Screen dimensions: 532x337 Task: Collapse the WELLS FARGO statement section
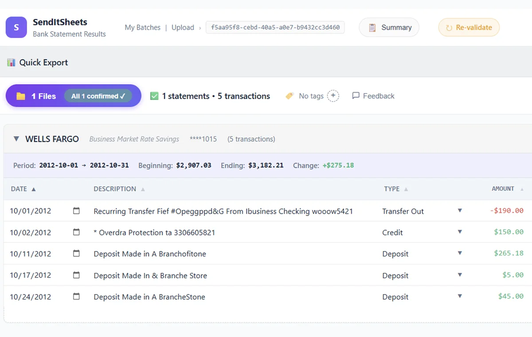click(x=16, y=139)
